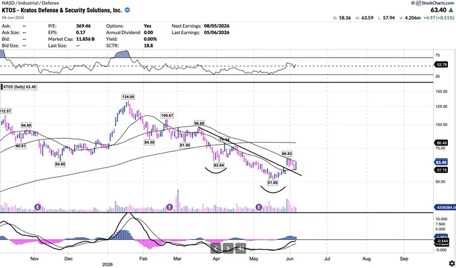
Task: Click the Annual Dividend label
Action: [123, 33]
